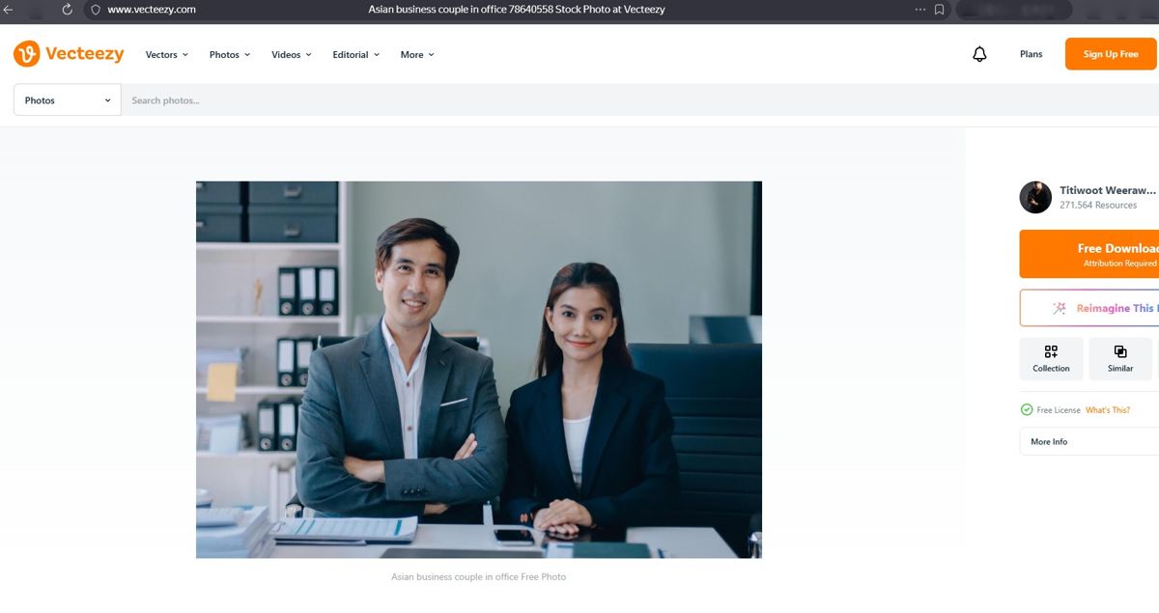
Task: Open the Plans page
Action: click(x=1032, y=54)
